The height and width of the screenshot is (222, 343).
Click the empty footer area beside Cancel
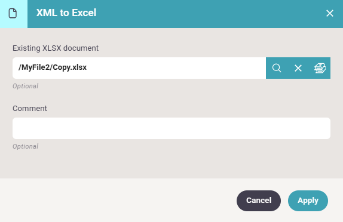pyautogui.click(x=118, y=200)
